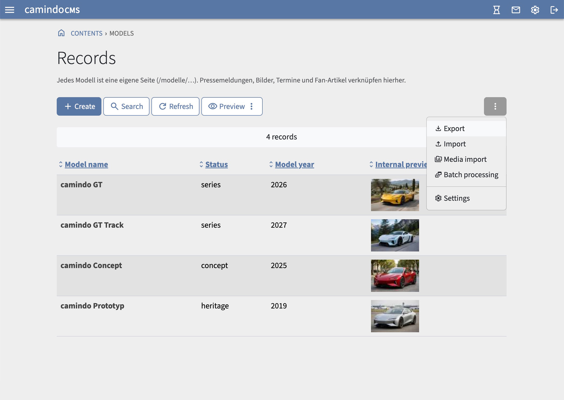The width and height of the screenshot is (564, 400).
Task: Open the camindo Prototyp record
Action: [92, 306]
